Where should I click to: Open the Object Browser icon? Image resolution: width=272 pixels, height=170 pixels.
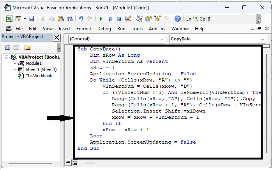point(157,19)
